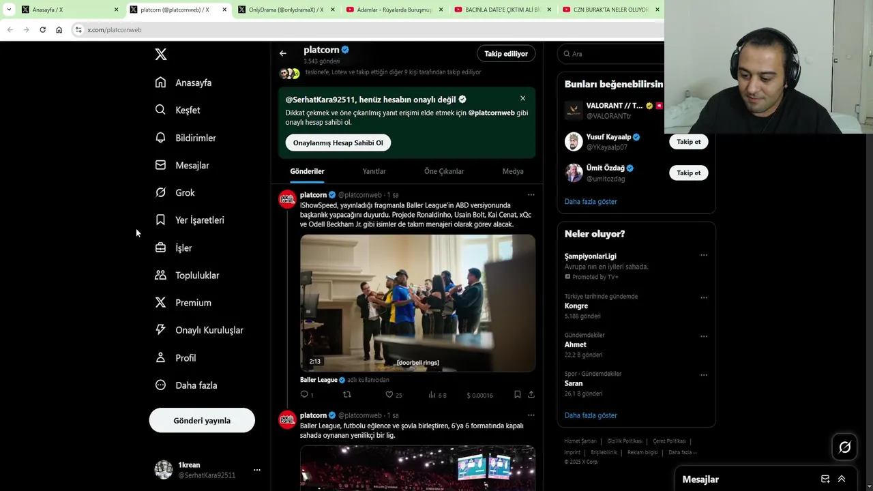Open Profil person icon

tap(160, 357)
